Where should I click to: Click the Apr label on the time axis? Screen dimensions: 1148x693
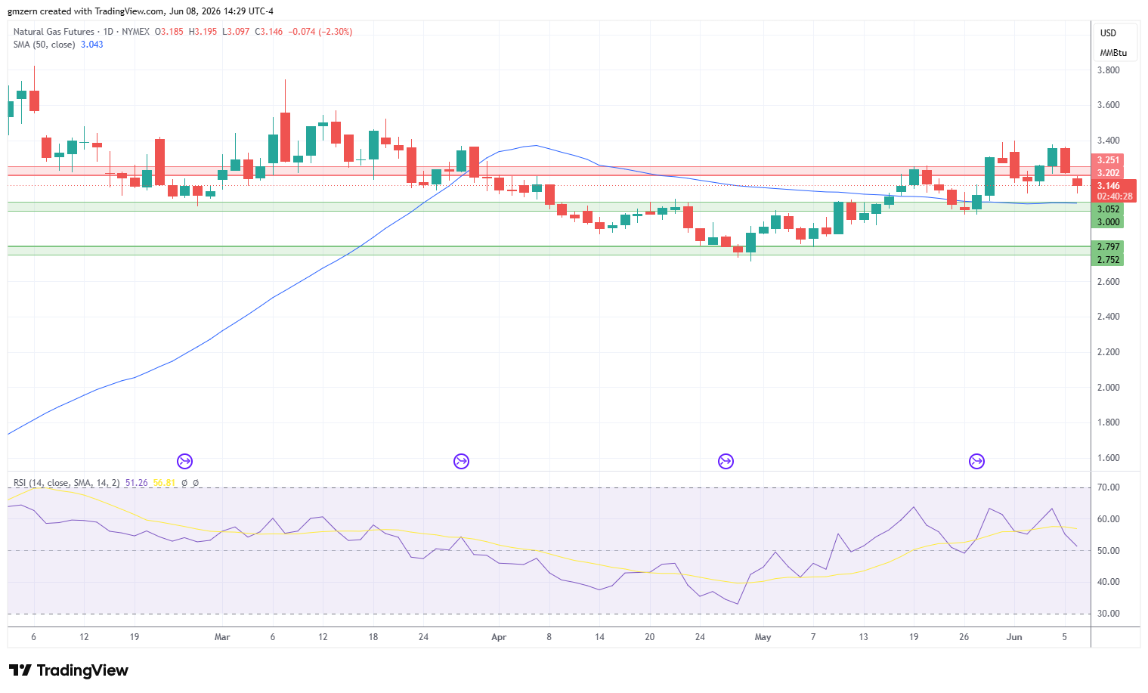coord(499,637)
